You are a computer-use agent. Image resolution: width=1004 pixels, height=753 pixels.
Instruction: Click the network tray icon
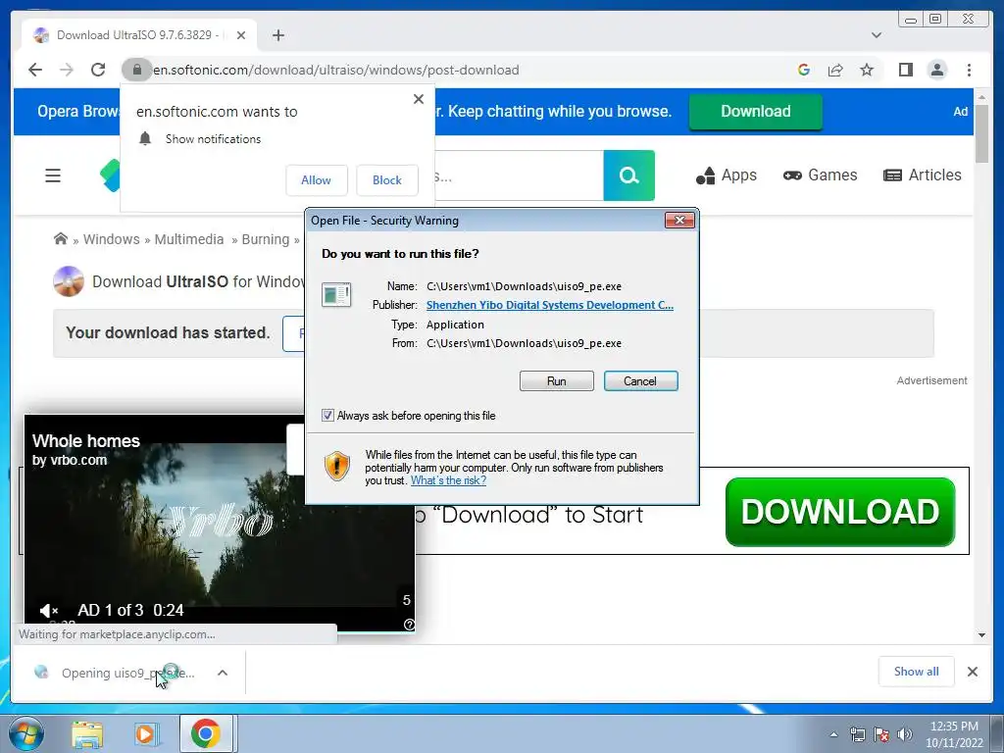point(857,734)
